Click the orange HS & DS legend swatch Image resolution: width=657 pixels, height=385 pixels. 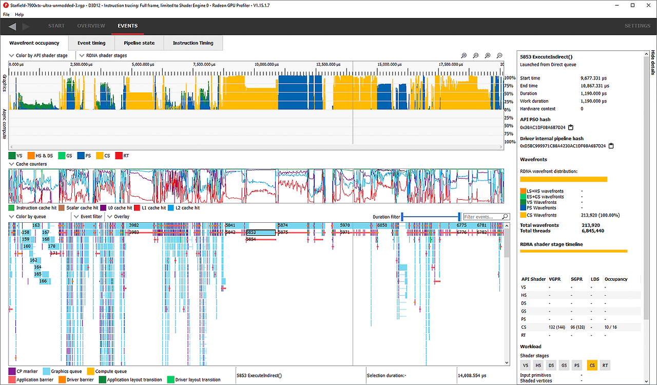pos(31,155)
